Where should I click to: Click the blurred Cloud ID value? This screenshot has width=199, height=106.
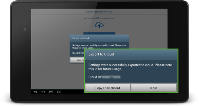[x=111, y=77]
